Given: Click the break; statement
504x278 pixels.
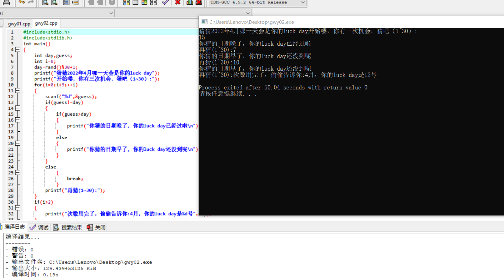Looking at the screenshot, I should 75,179.
